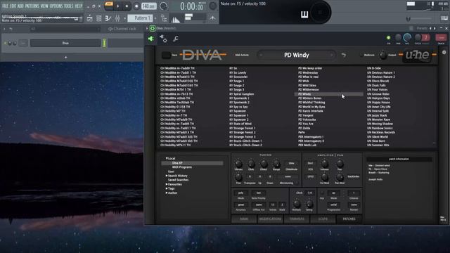The width and height of the screenshot is (450, 253).
Task: Select the PD Wilderness patch
Action: point(308,90)
